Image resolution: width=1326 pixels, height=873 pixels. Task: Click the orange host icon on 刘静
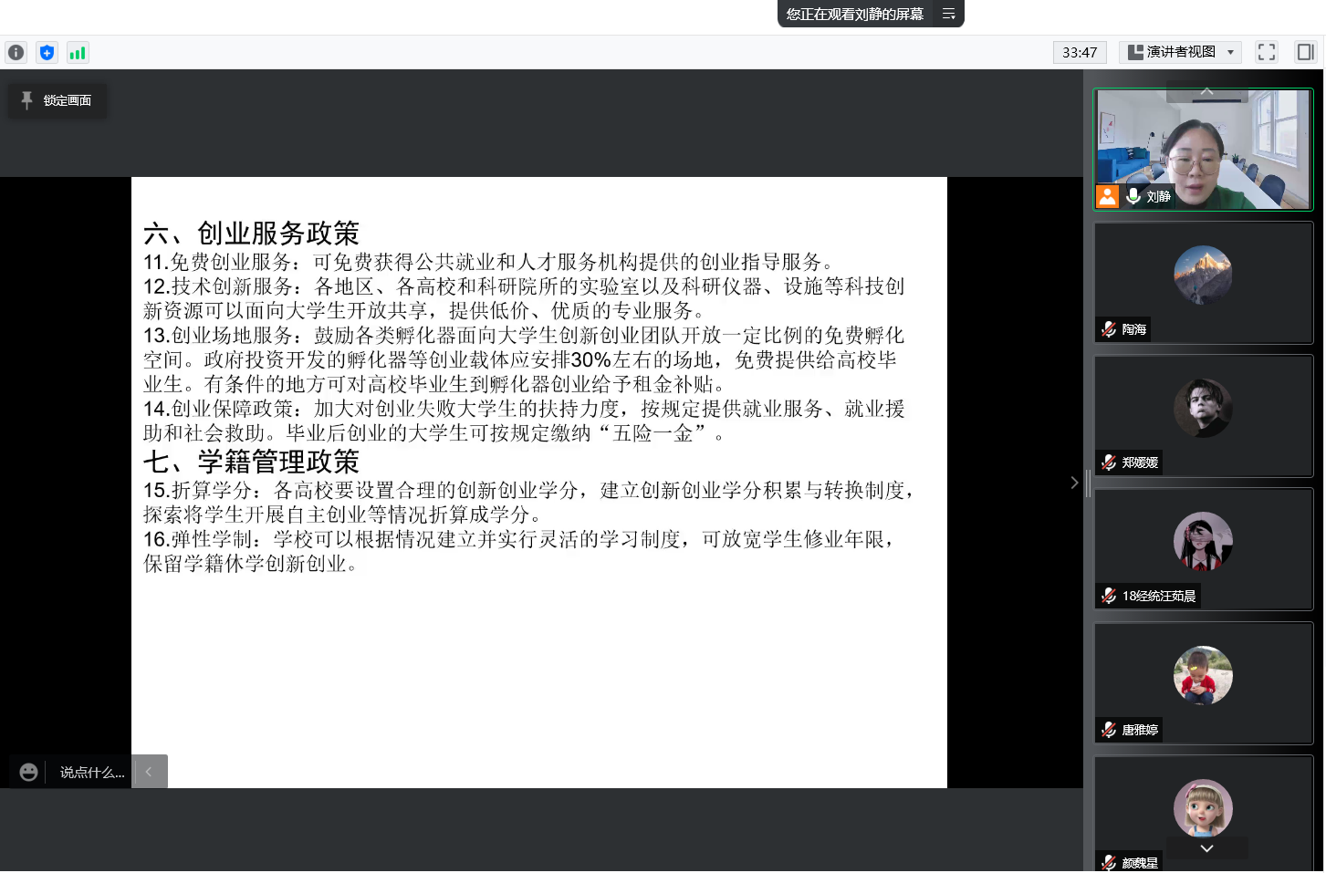(1107, 196)
